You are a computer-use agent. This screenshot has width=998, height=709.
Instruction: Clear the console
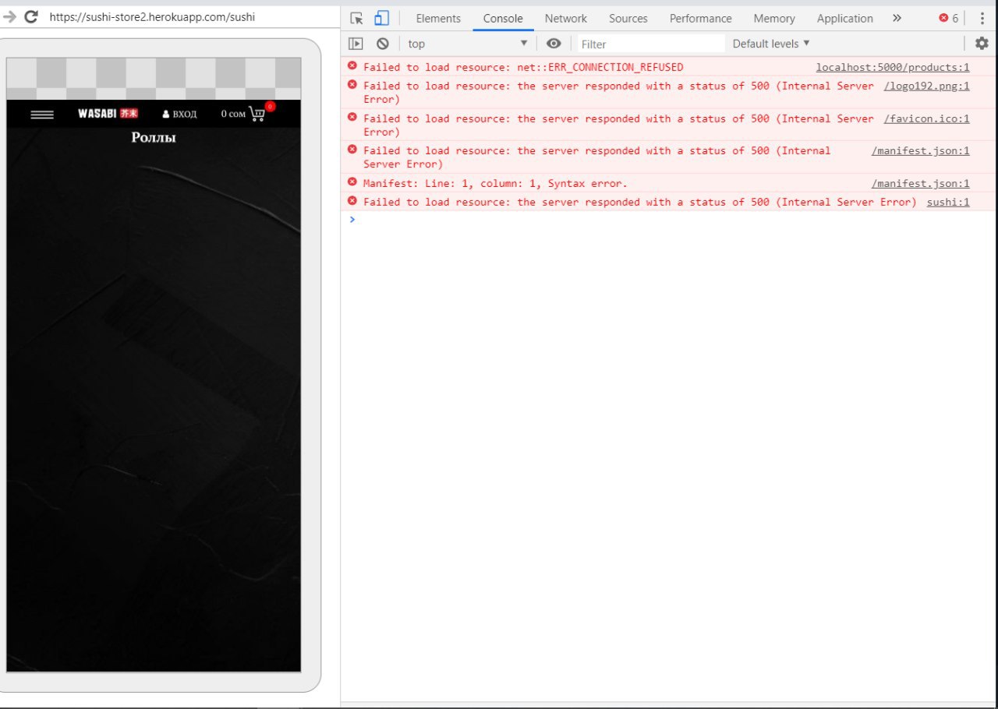pos(382,44)
